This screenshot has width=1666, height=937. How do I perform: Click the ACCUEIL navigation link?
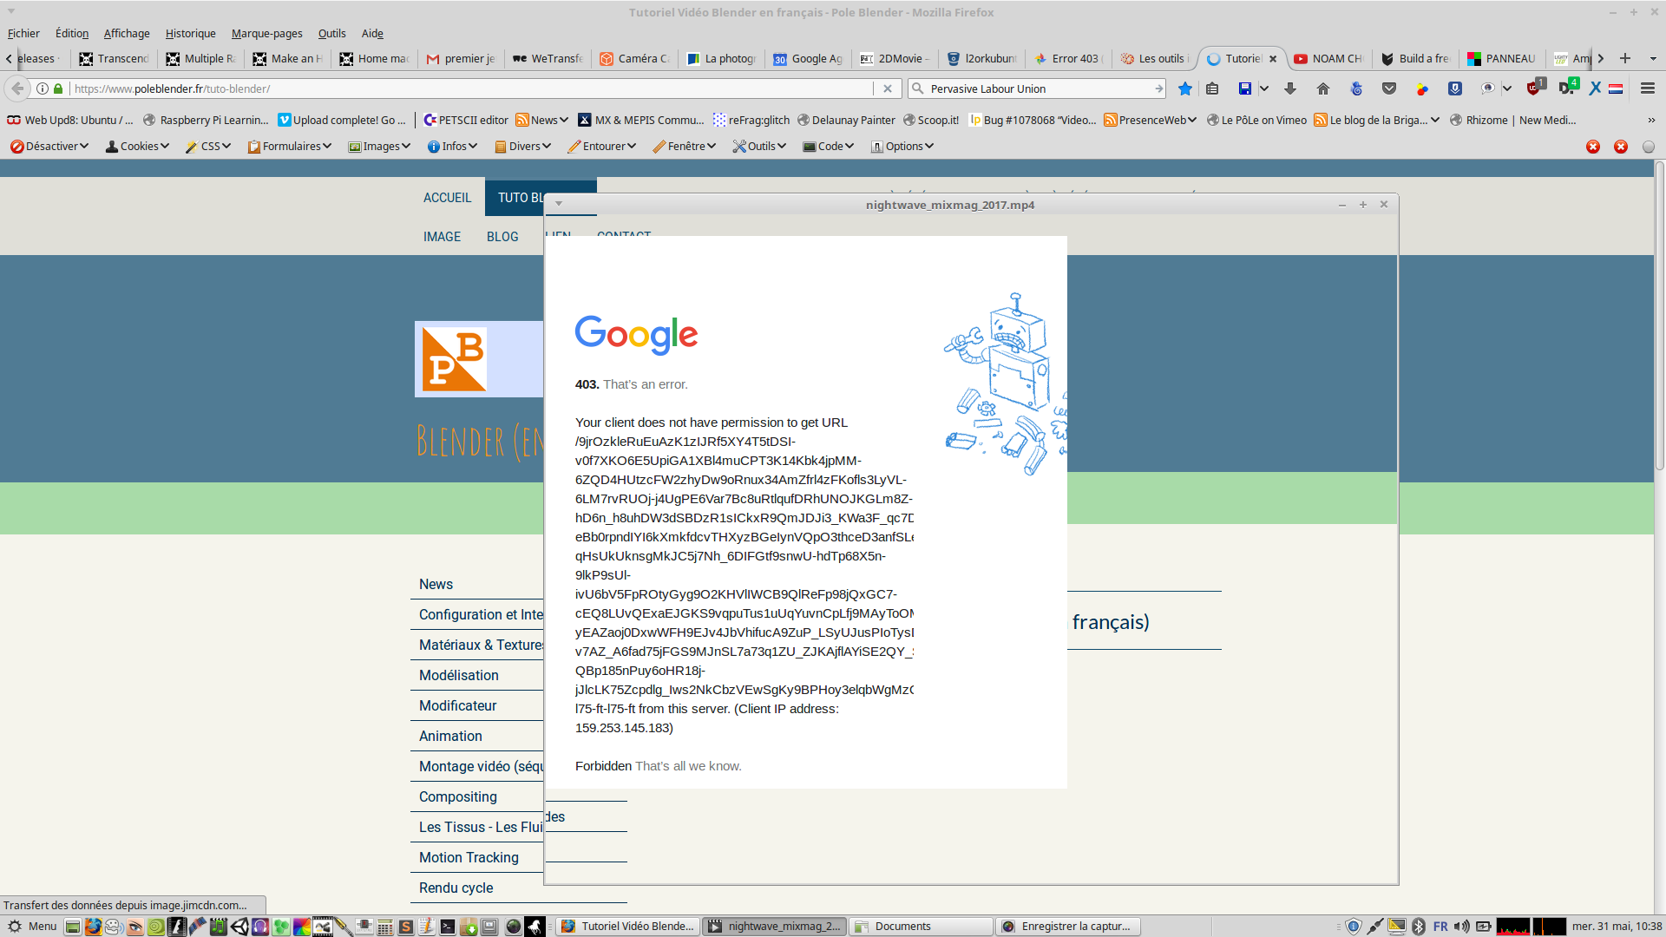coord(447,198)
